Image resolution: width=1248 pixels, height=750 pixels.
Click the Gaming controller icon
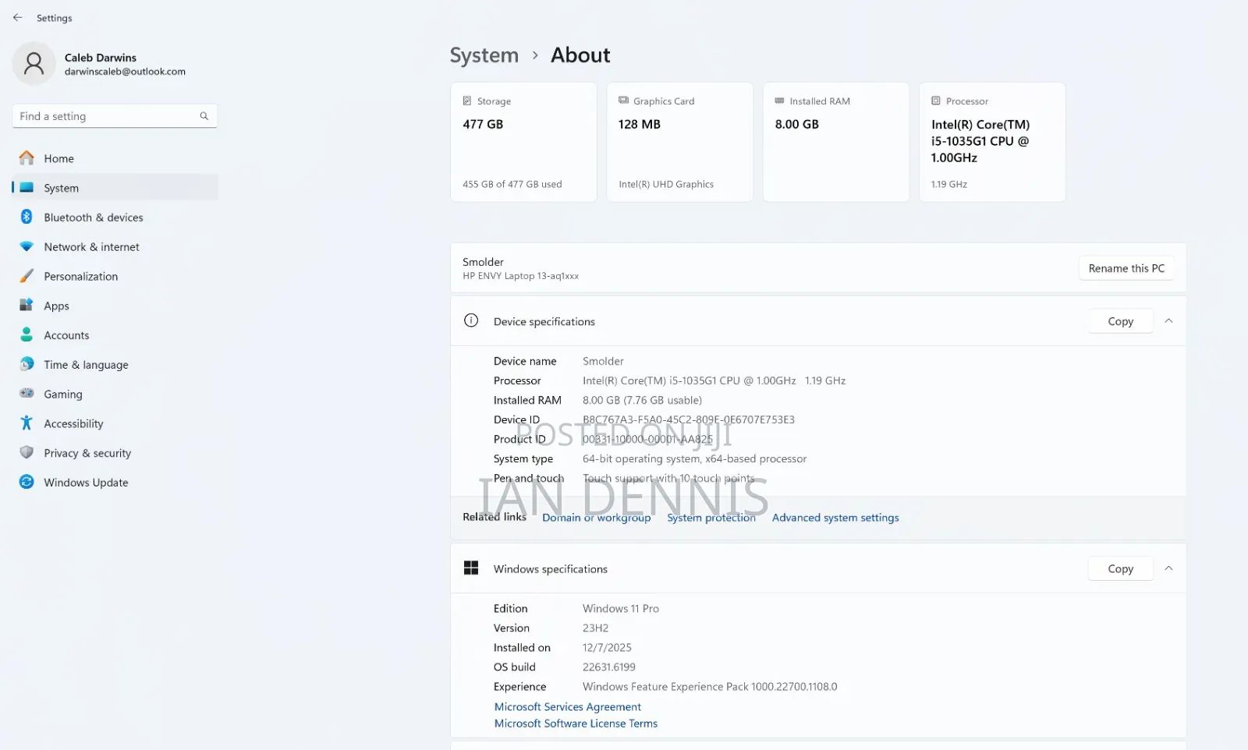pos(27,394)
